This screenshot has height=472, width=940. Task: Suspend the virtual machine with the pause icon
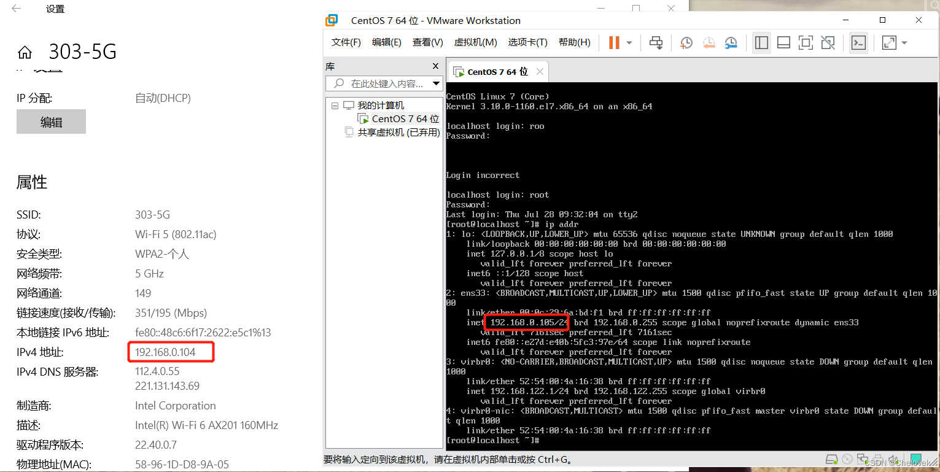[x=614, y=42]
